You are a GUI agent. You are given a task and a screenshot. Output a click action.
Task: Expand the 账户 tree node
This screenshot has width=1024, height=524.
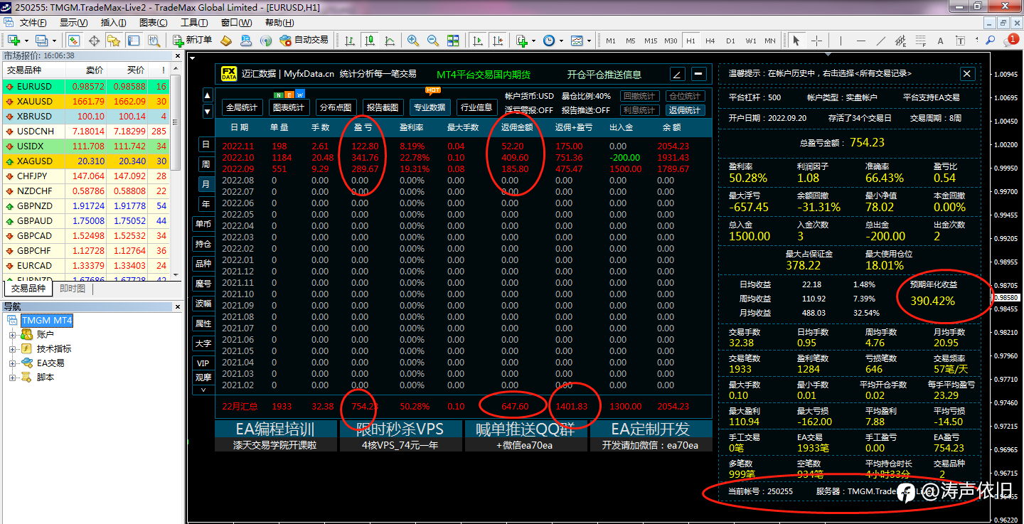tap(12, 334)
